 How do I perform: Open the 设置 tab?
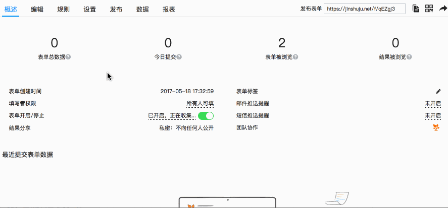tap(89, 9)
